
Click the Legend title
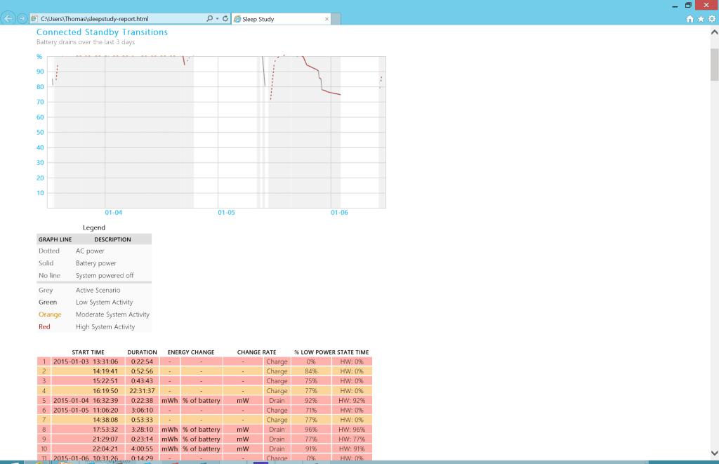(x=94, y=228)
